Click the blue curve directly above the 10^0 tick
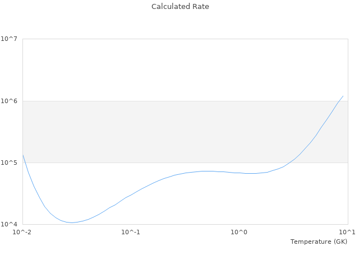Viewport: 359px width, 269px height. coord(240,173)
